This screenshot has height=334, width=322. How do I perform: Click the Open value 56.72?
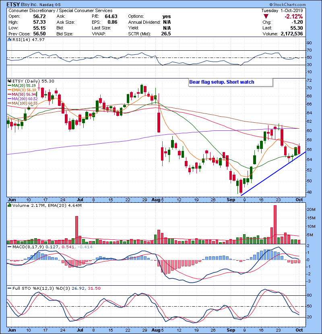pyautogui.click(x=39, y=16)
